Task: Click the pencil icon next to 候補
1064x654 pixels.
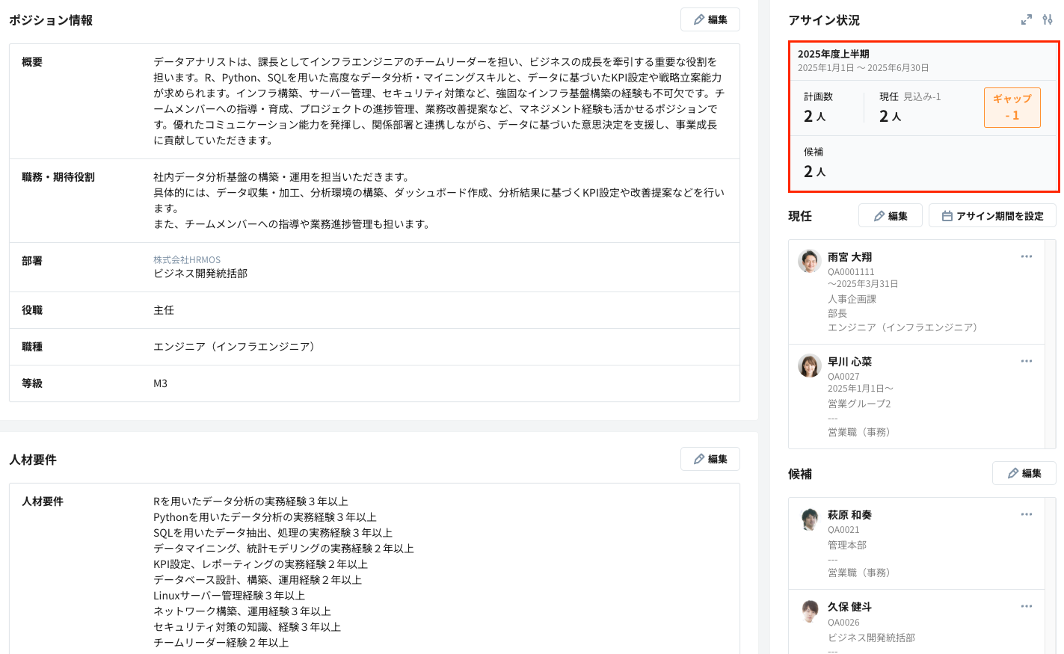Action: [x=1014, y=473]
